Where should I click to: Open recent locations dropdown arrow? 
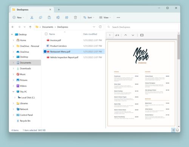coord(25,27)
